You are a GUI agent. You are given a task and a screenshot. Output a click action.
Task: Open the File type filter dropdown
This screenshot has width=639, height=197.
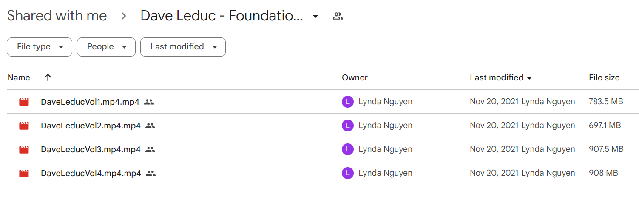click(x=40, y=47)
